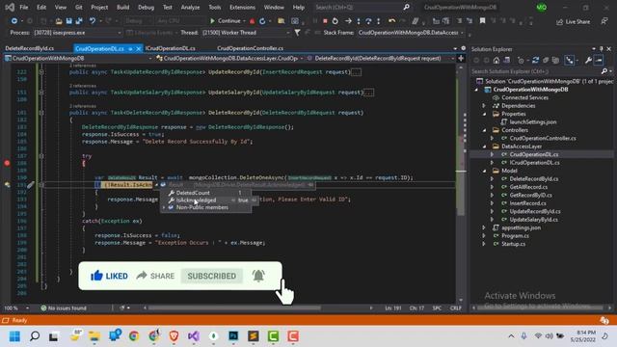Click the Undo arrow icon
The width and height of the screenshot is (617, 347).
click(93, 21)
